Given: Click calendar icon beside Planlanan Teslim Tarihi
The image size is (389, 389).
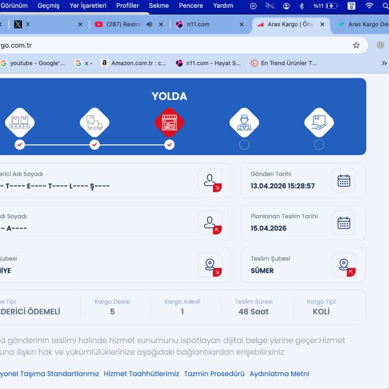Looking at the screenshot, I should [x=344, y=223].
